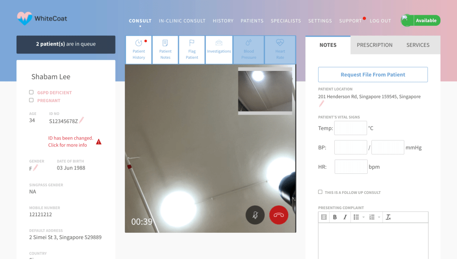
Task: Expand the numbered list style dropdown arrow
Action: [379, 217]
